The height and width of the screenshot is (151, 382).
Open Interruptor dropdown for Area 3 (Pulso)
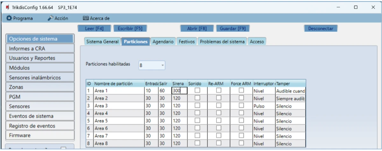264,106
